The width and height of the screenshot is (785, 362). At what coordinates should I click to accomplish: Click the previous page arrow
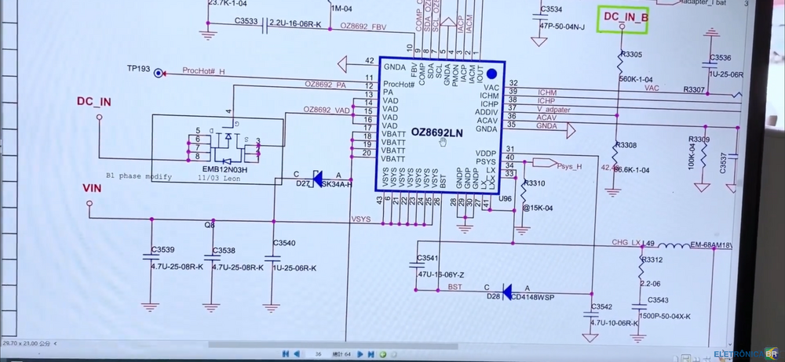pos(298,353)
